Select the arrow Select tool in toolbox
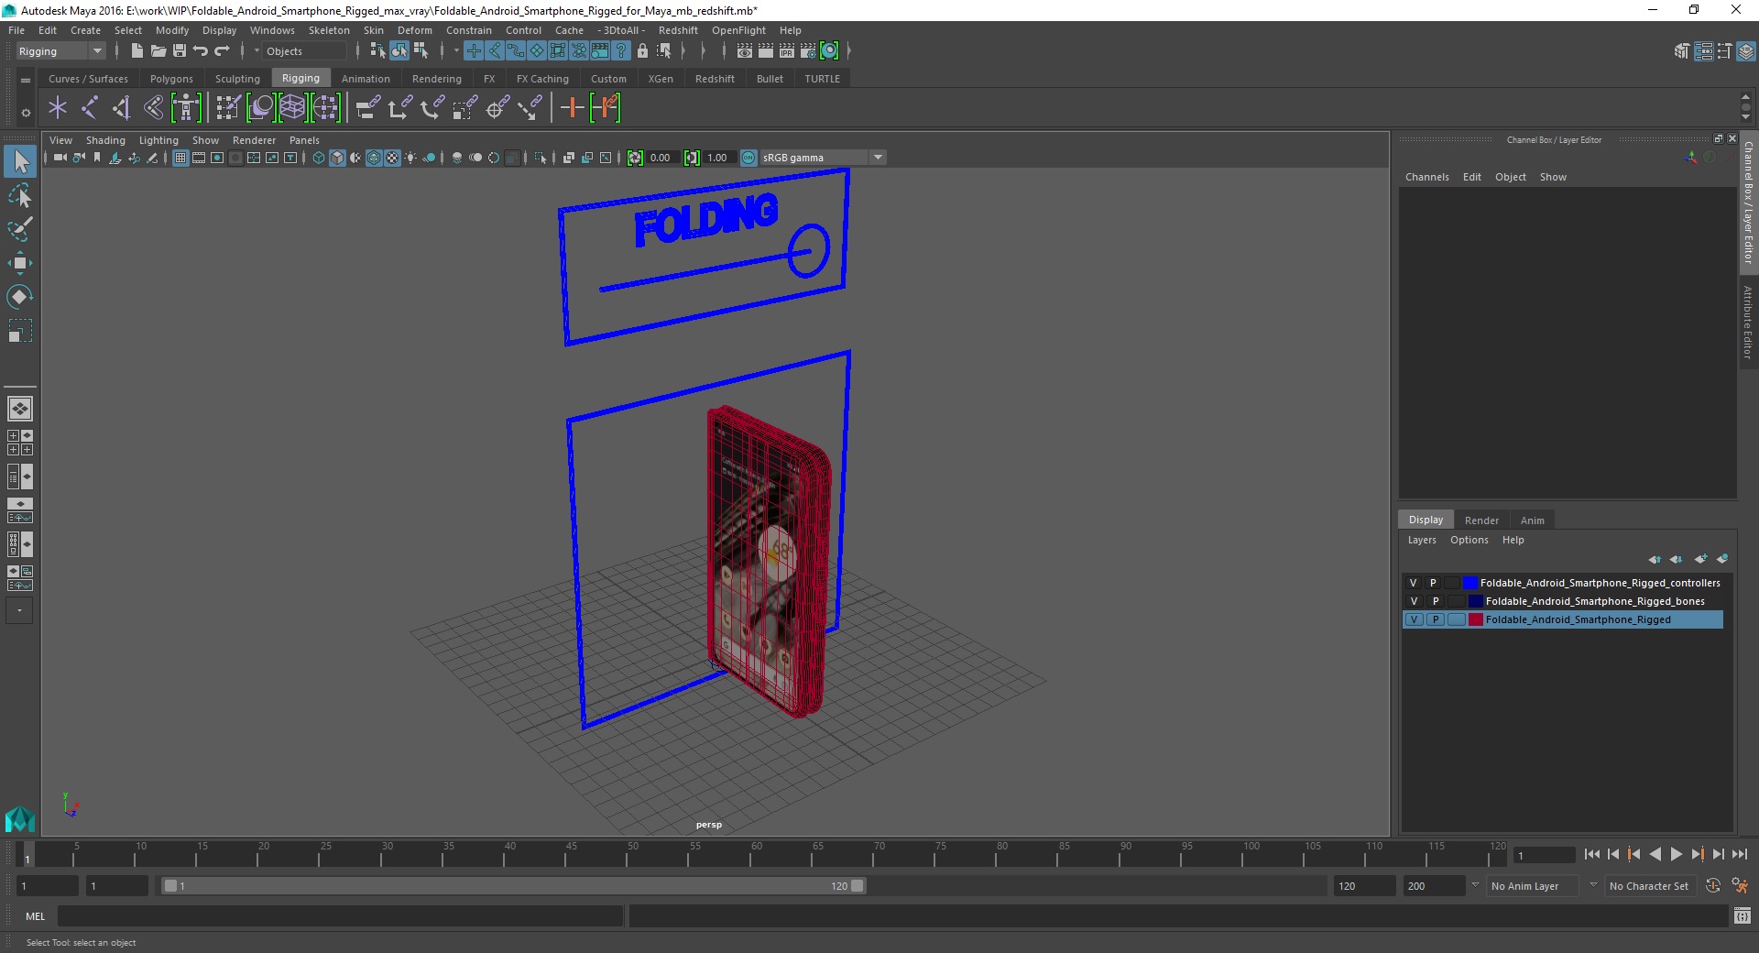 [x=20, y=162]
